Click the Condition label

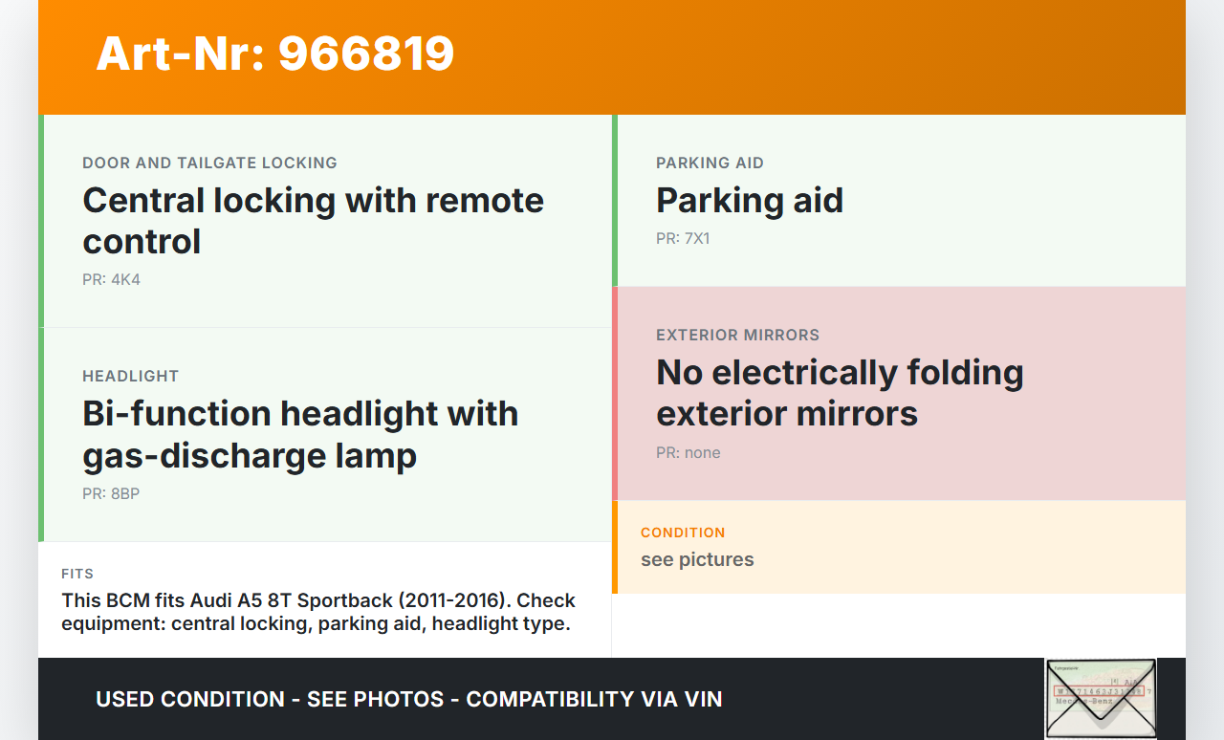pos(683,533)
